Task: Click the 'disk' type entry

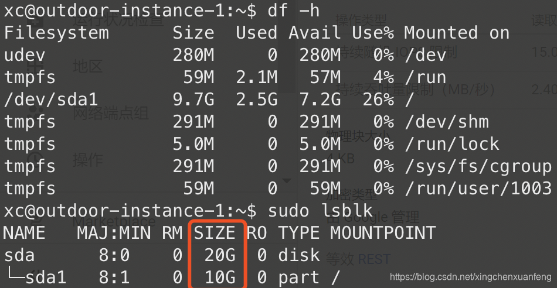Action: point(299,255)
